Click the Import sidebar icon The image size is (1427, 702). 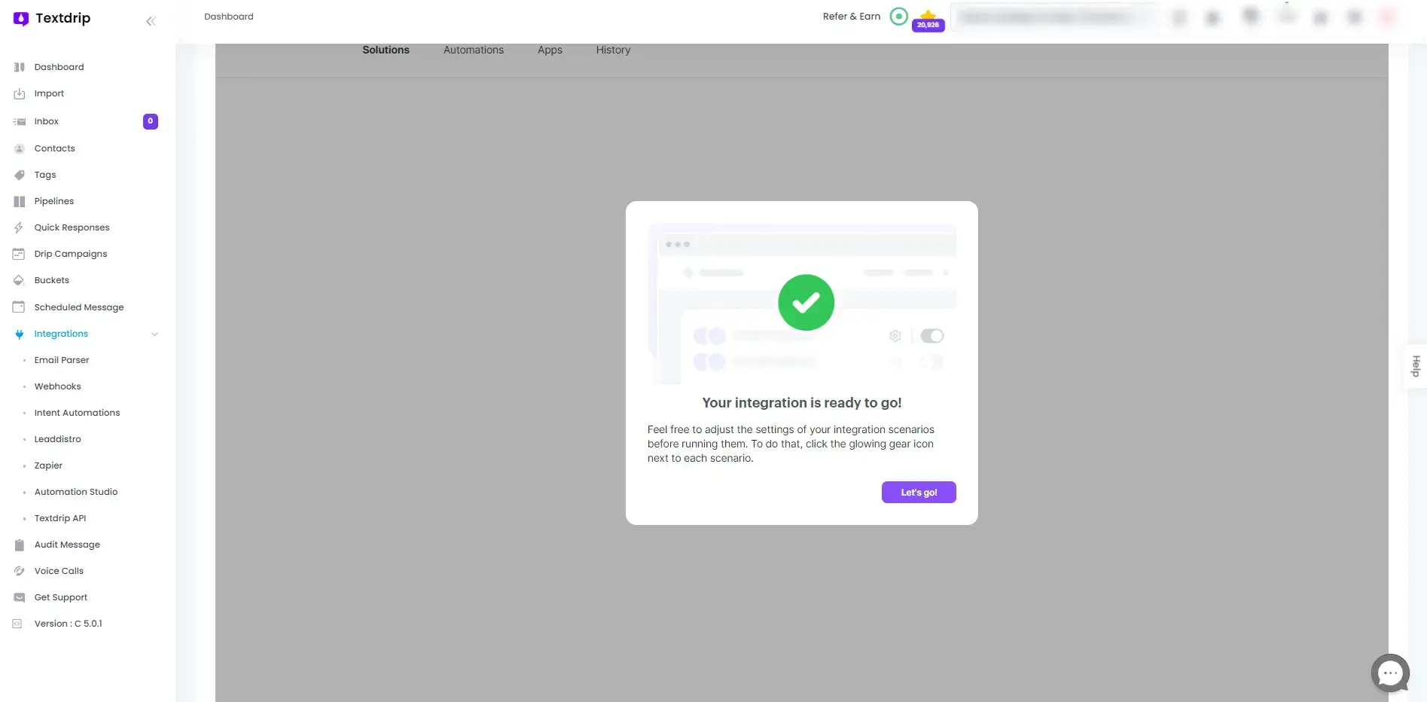[x=20, y=94]
